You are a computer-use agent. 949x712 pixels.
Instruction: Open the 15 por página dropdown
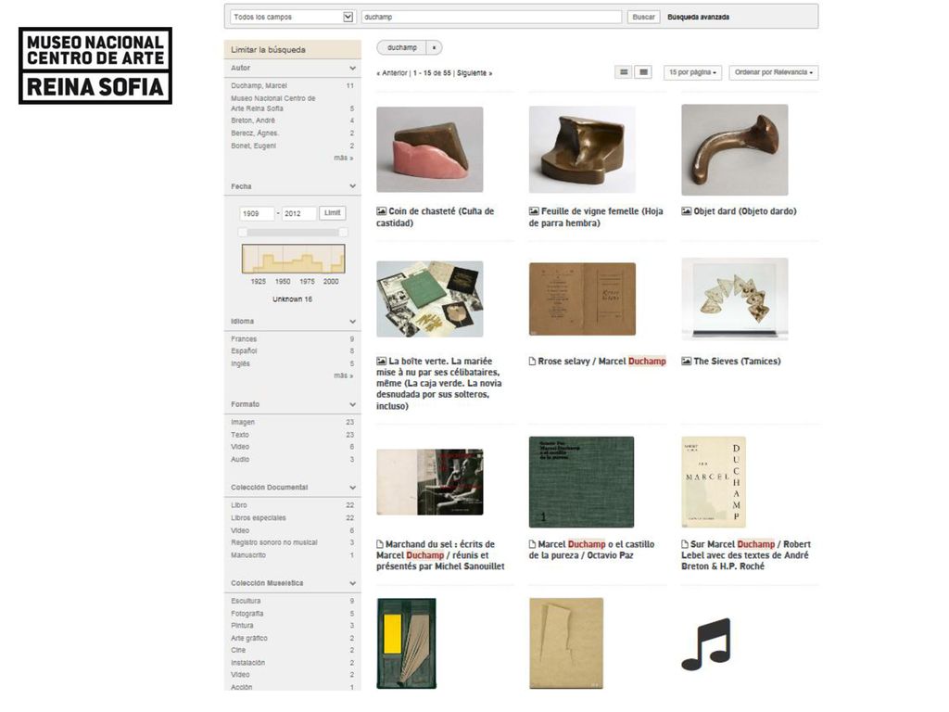coord(692,72)
